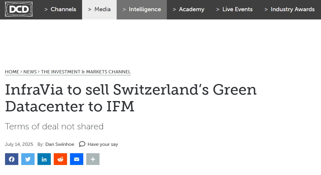Open the Live Events menu item
The width and height of the screenshot is (321, 175).
coord(234,9)
